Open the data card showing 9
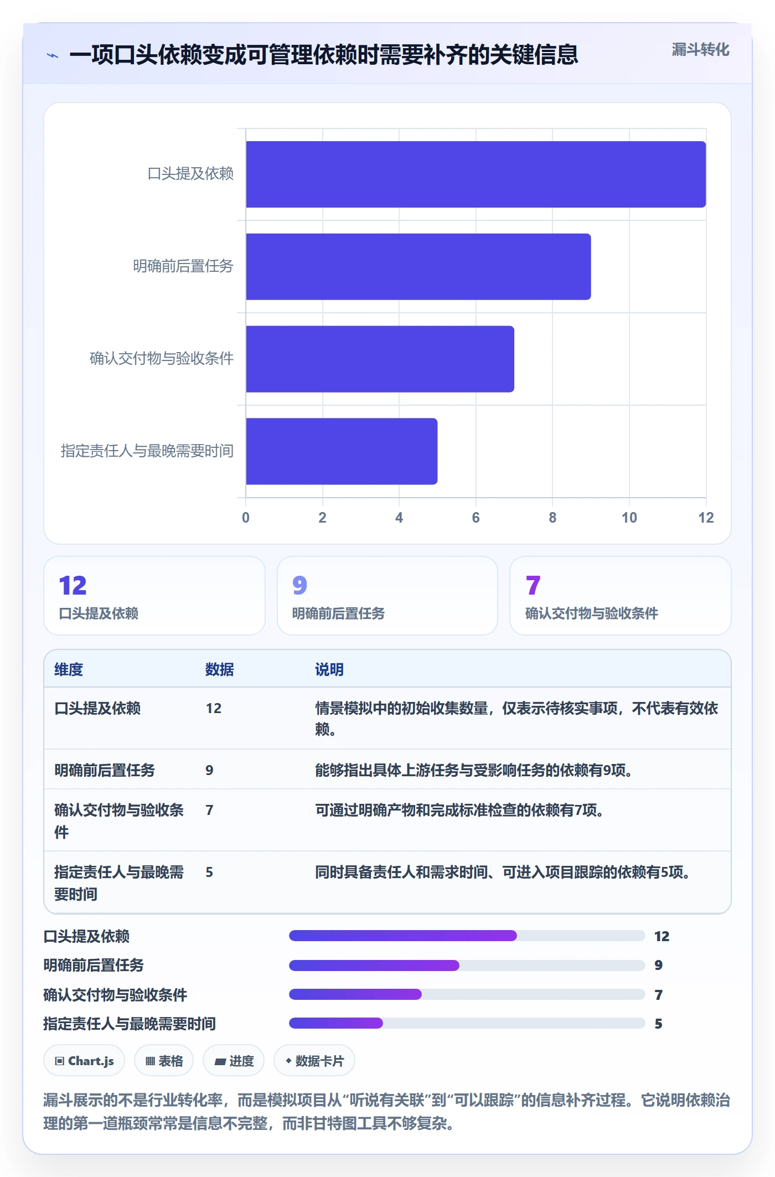 pyautogui.click(x=387, y=596)
